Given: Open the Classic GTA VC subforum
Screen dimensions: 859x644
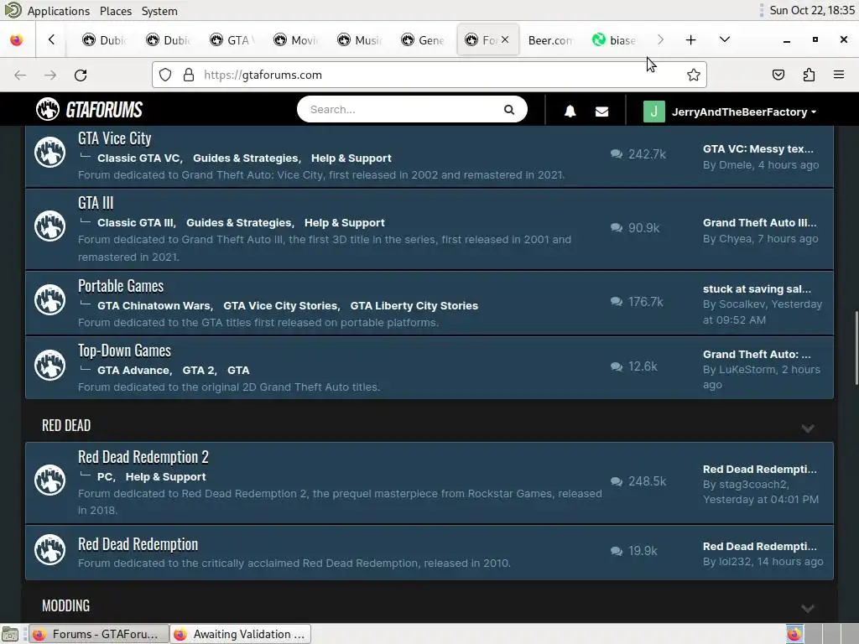Looking at the screenshot, I should coord(138,158).
